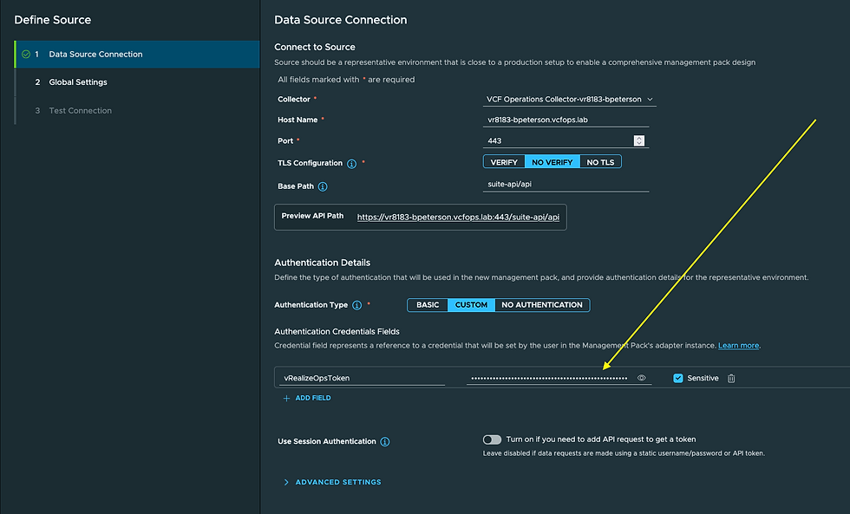This screenshot has height=514, width=850.
Task: Choose BASIC authentication type
Action: 428,305
